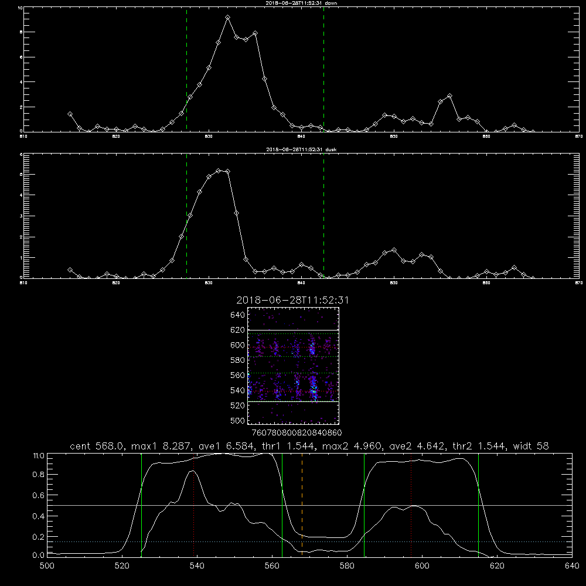Click the red dotted line at 597 in profile plot
This screenshot has height=586, width=586.
pyautogui.click(x=411, y=505)
